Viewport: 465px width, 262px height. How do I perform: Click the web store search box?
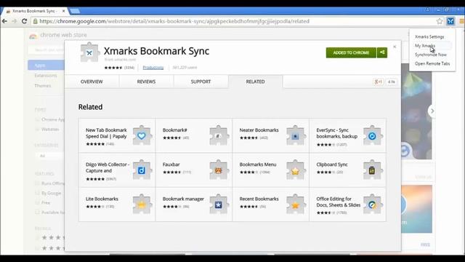(x=46, y=49)
